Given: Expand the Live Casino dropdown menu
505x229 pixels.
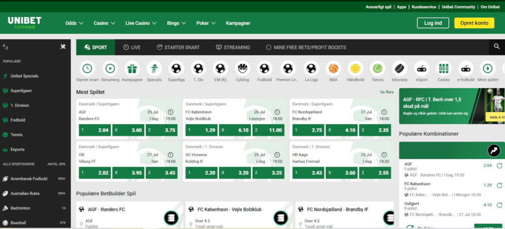Looking at the screenshot, I should (141, 23).
